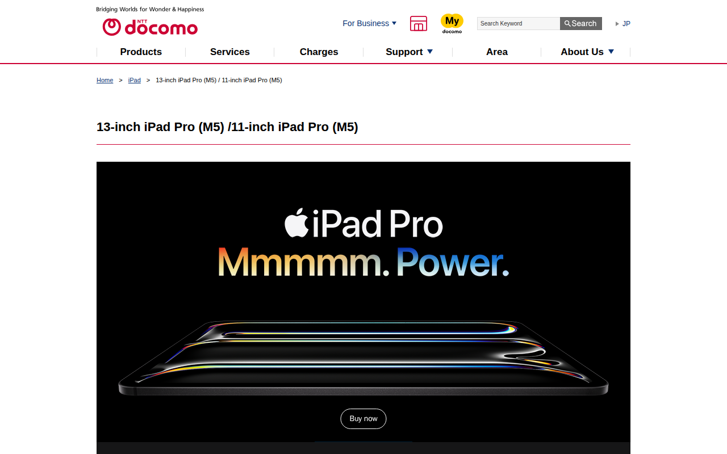Open the docomo shop store icon
This screenshot has width=727, height=454.
pyautogui.click(x=419, y=23)
